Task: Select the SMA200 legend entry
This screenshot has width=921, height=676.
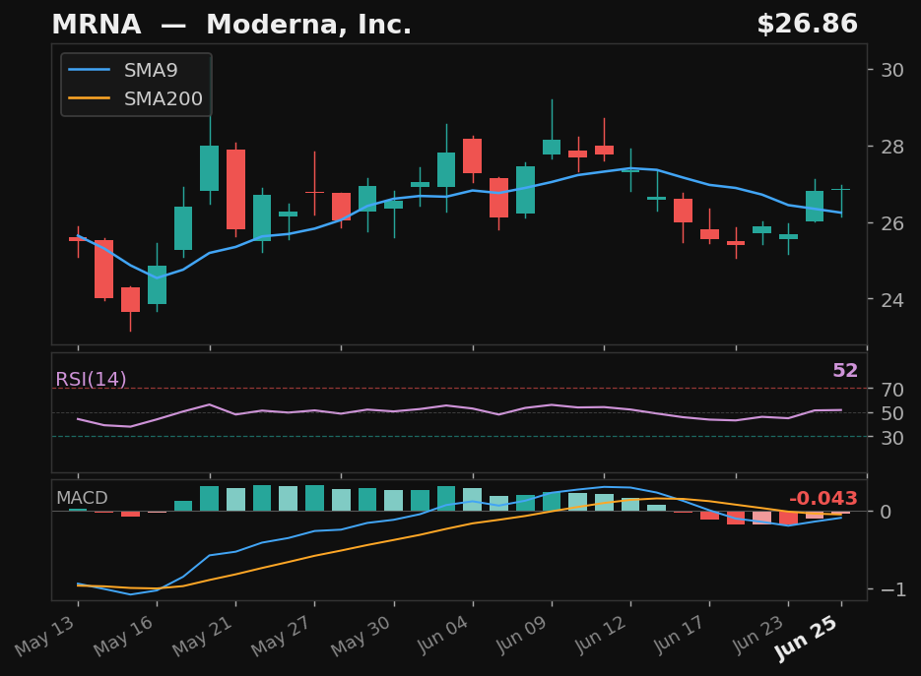Action: tap(136, 98)
